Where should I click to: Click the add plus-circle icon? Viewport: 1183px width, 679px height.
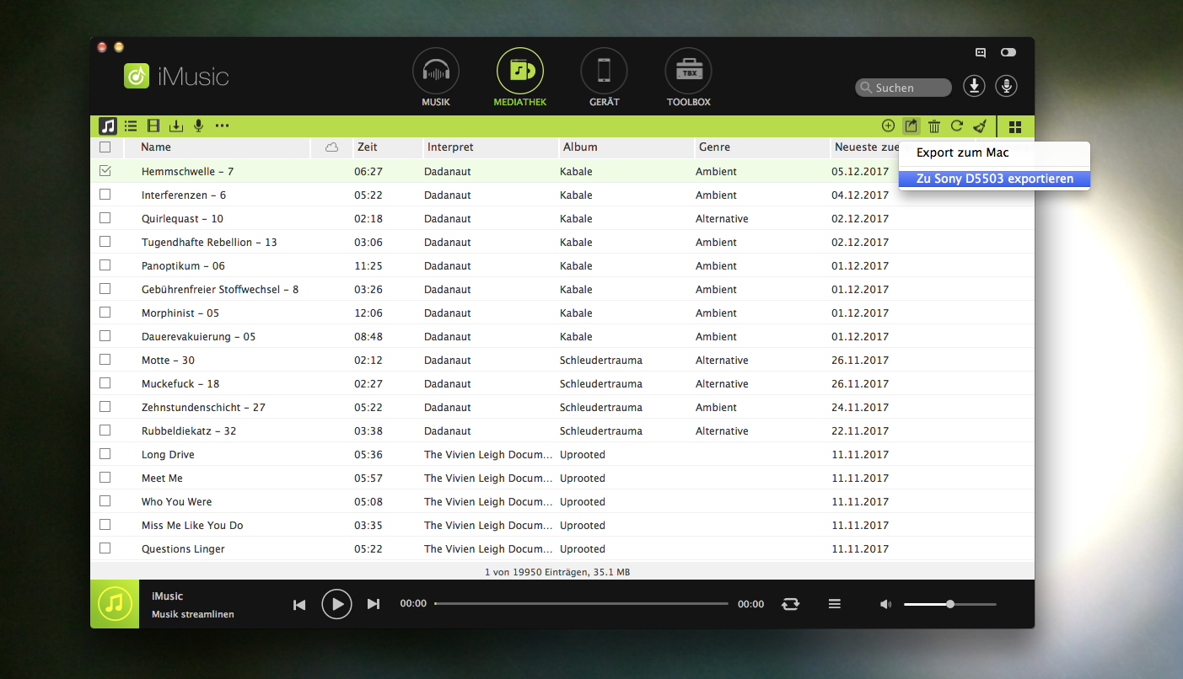[x=888, y=126]
